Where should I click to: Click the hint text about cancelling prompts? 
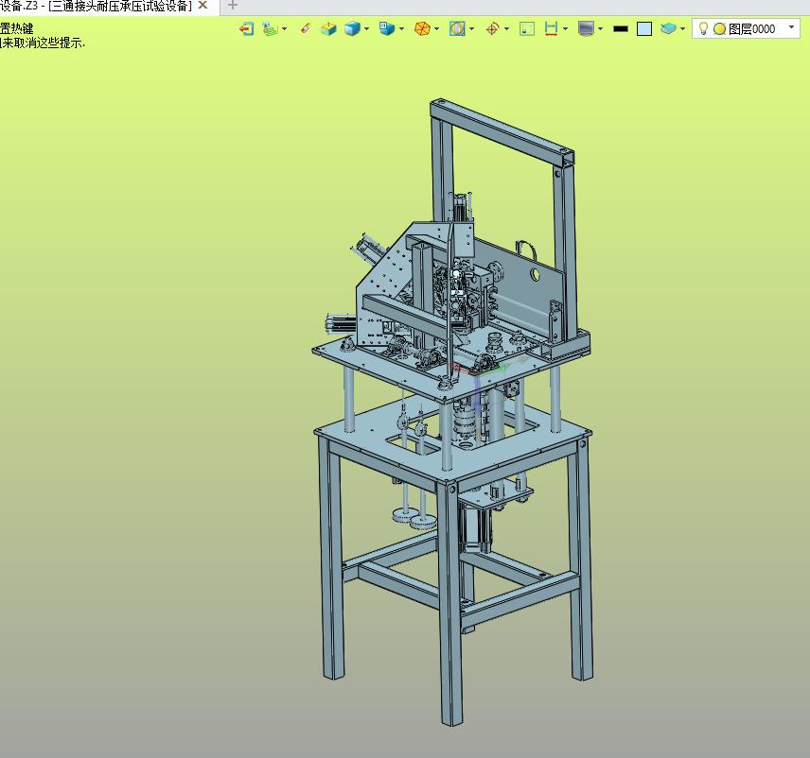tap(44, 43)
